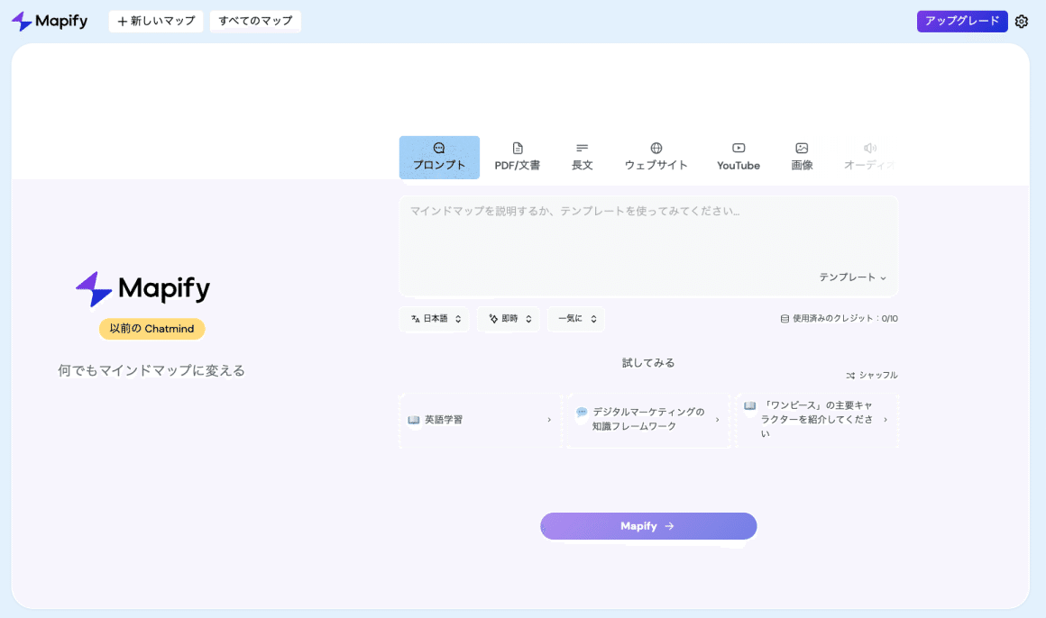Switch to the オーディオ tab
The height and width of the screenshot is (618, 1046).
[x=868, y=158]
